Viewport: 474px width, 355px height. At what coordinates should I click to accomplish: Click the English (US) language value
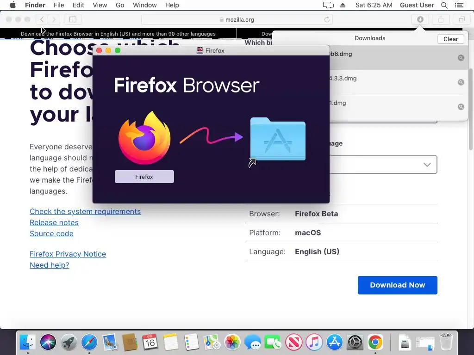317,252
